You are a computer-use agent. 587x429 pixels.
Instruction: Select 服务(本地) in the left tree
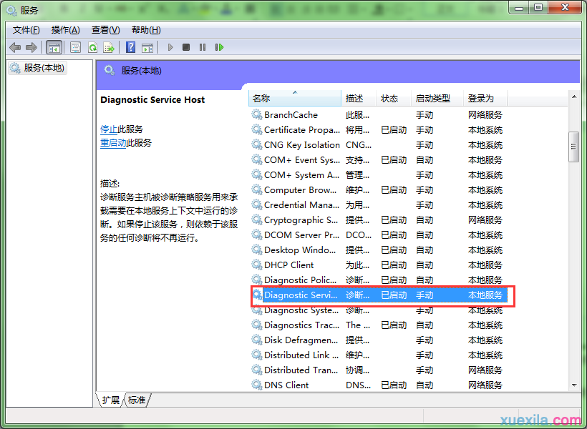click(37, 68)
